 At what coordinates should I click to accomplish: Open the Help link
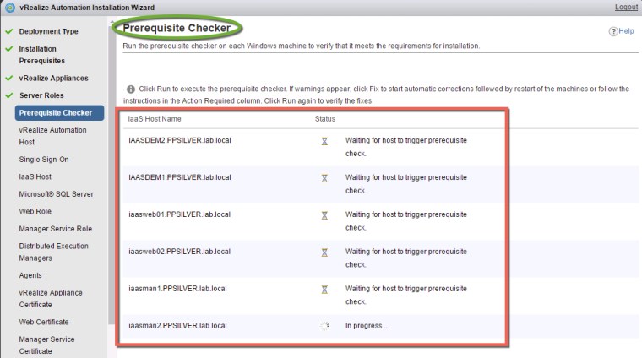coord(626,31)
